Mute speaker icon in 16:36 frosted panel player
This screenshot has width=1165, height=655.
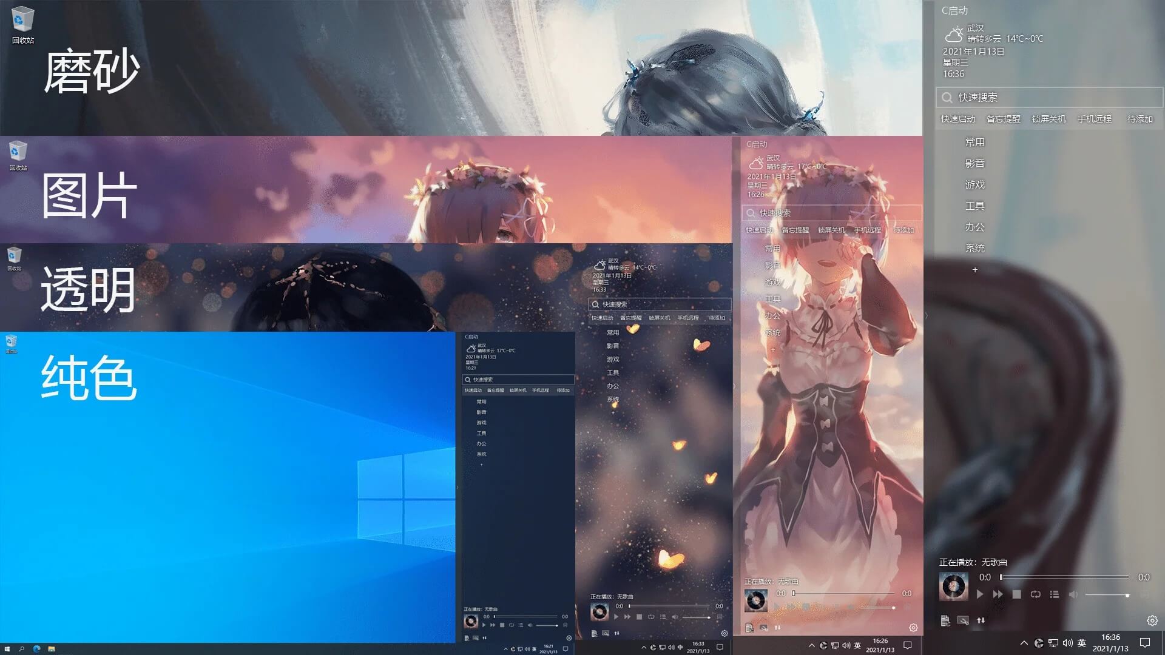[x=1073, y=594]
